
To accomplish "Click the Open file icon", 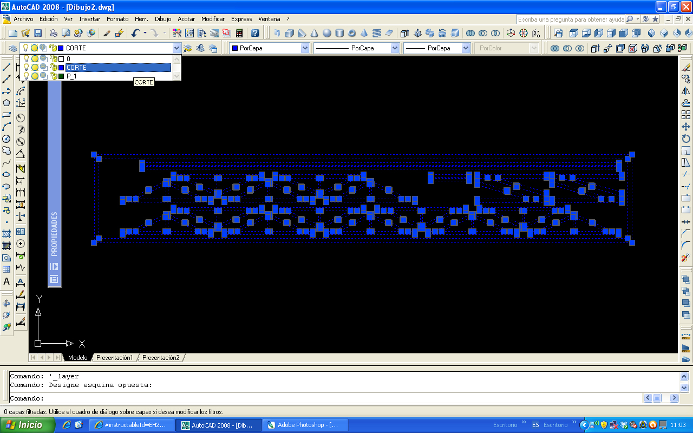I will [x=26, y=33].
